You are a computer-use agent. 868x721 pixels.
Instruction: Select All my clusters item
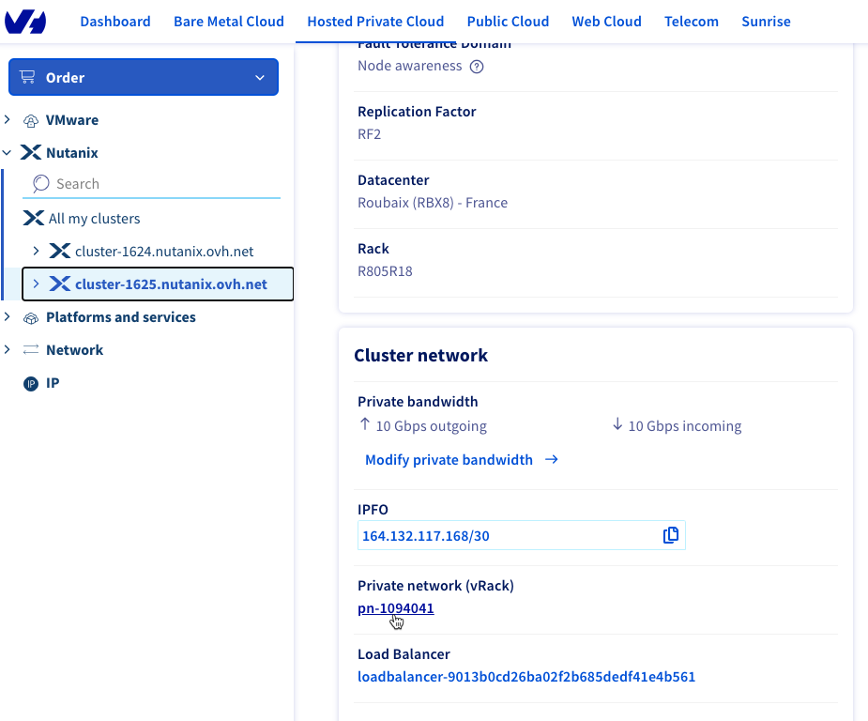click(x=94, y=219)
